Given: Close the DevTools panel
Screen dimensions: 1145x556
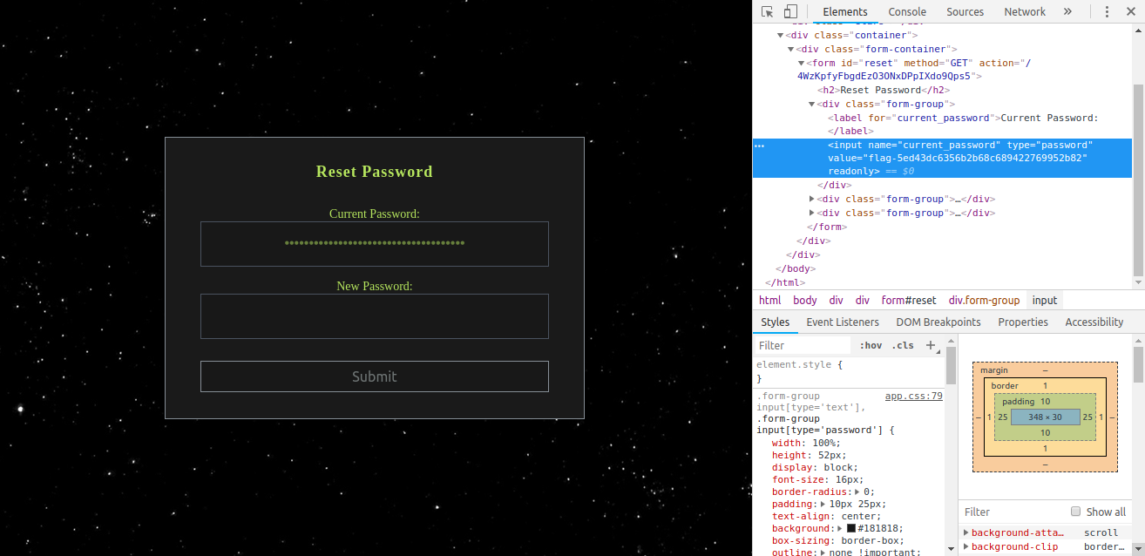Looking at the screenshot, I should pyautogui.click(x=1131, y=11).
